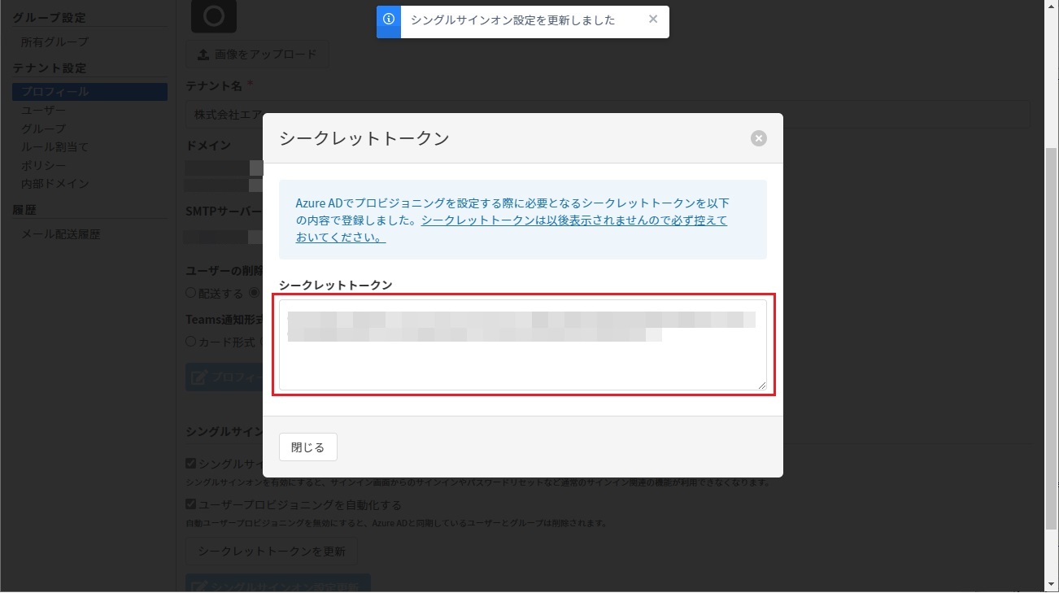1059x593 pixels.
Task: Select the カード形式 radio button
Action: [191, 342]
